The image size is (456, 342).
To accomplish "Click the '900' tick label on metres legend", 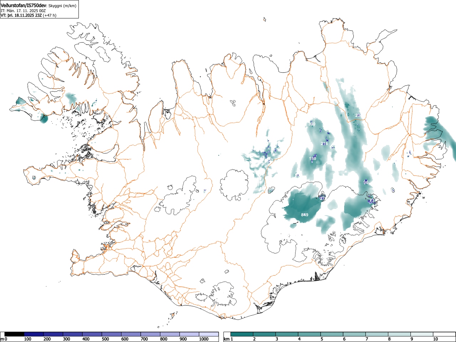I will (x=183, y=339).
